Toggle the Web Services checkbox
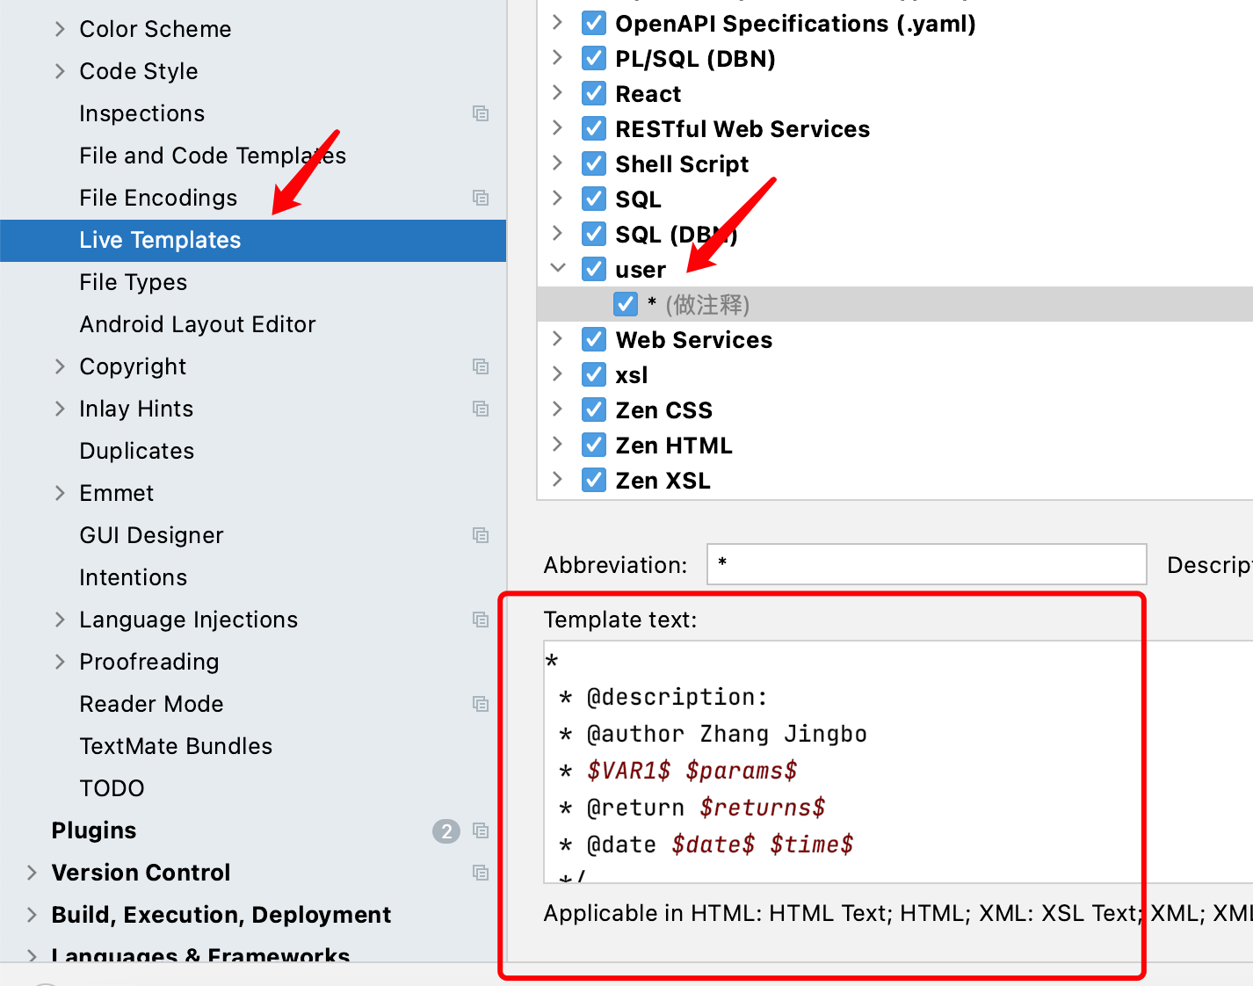Image resolution: width=1253 pixels, height=986 pixels. click(x=594, y=340)
